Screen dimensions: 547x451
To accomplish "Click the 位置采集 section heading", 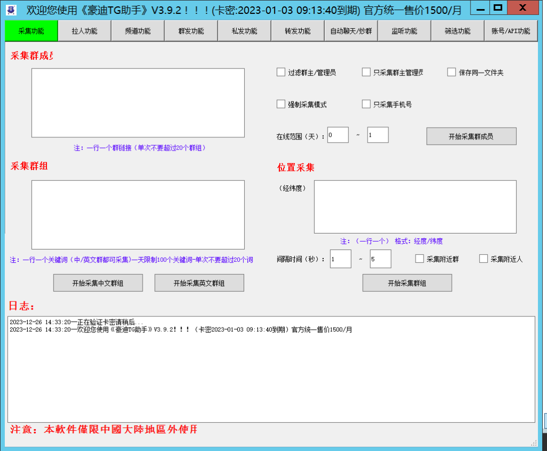I will [296, 168].
